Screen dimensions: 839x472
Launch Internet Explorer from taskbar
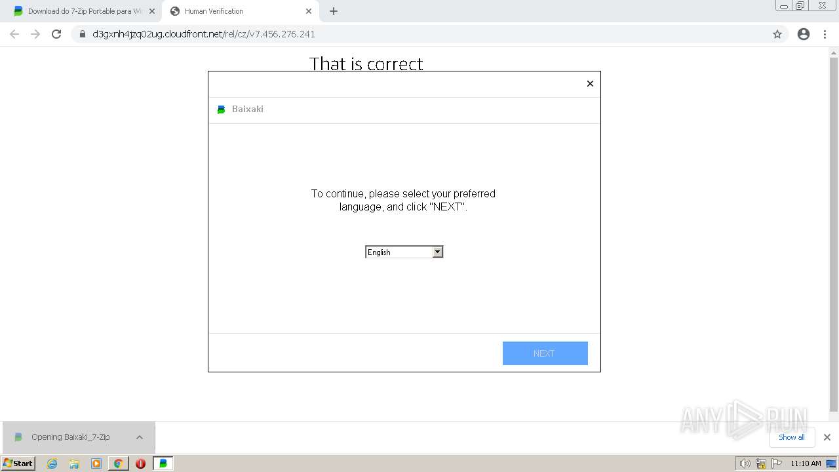[52, 463]
